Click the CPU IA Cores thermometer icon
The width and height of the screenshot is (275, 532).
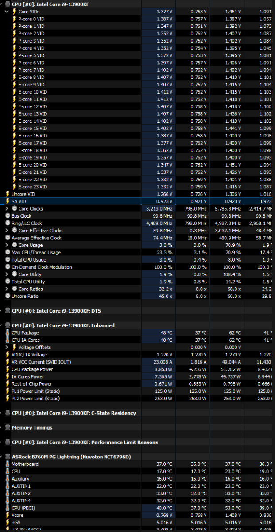8,340
